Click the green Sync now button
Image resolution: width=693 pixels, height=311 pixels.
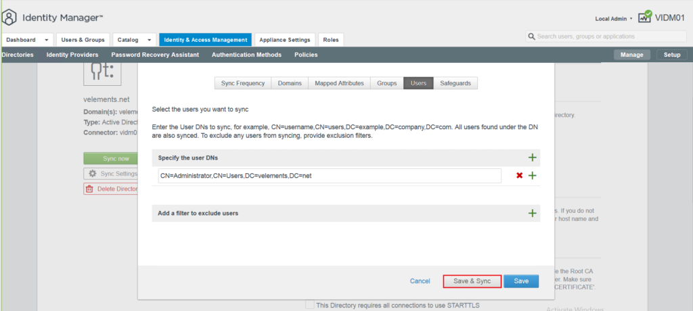coord(110,159)
